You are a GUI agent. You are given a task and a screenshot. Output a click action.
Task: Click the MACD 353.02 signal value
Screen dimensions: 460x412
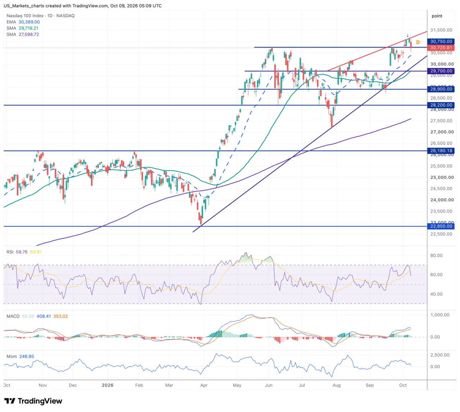pos(60,316)
